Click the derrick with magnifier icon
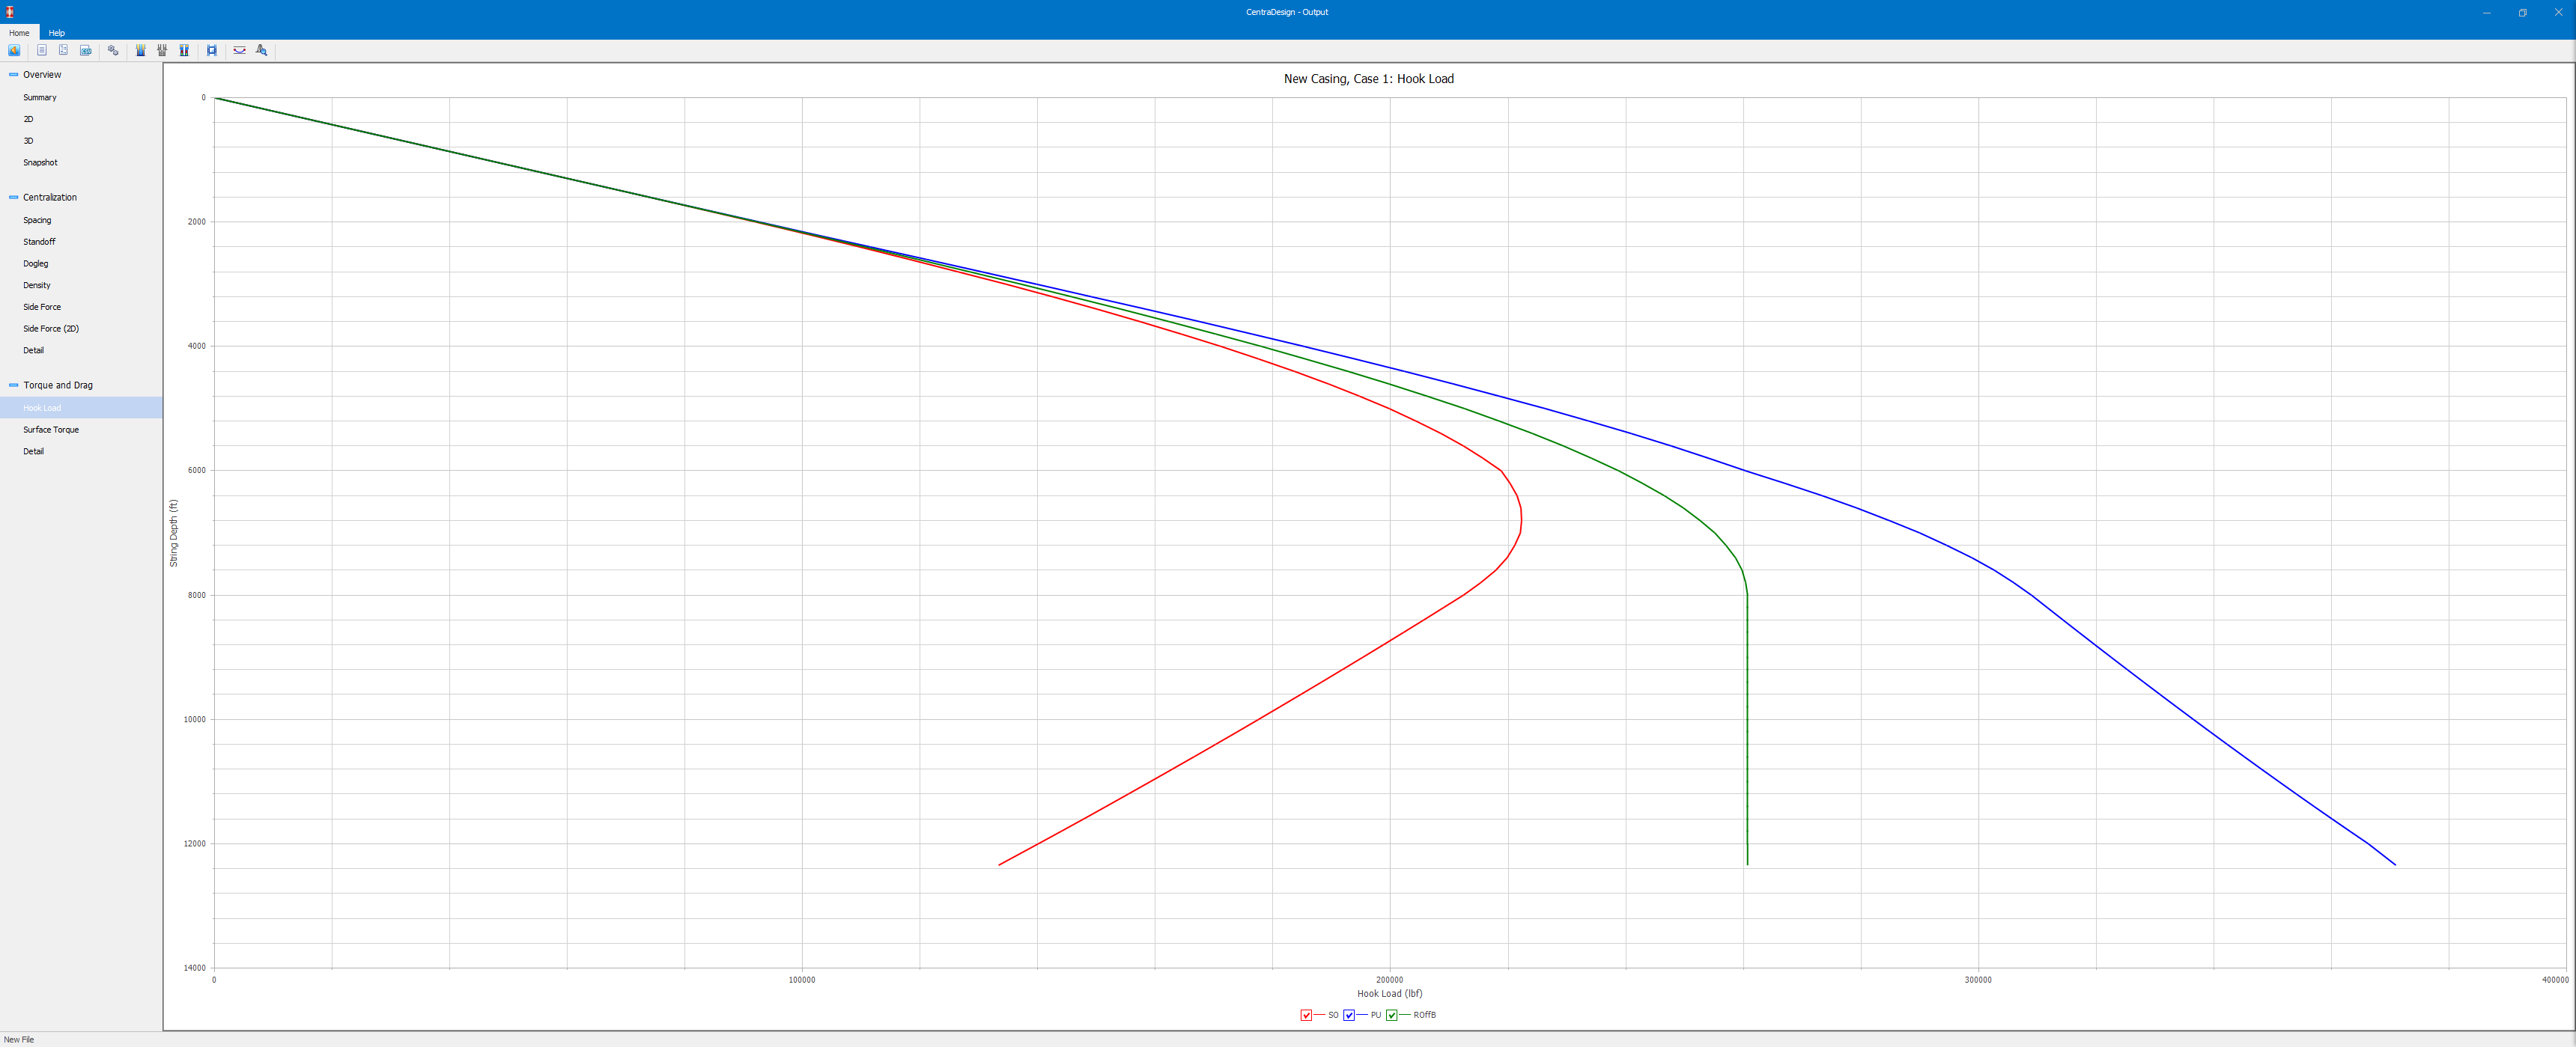 tap(262, 50)
